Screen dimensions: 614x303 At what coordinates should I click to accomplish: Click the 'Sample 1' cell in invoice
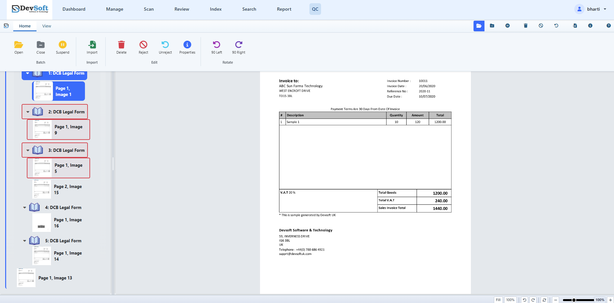336,122
